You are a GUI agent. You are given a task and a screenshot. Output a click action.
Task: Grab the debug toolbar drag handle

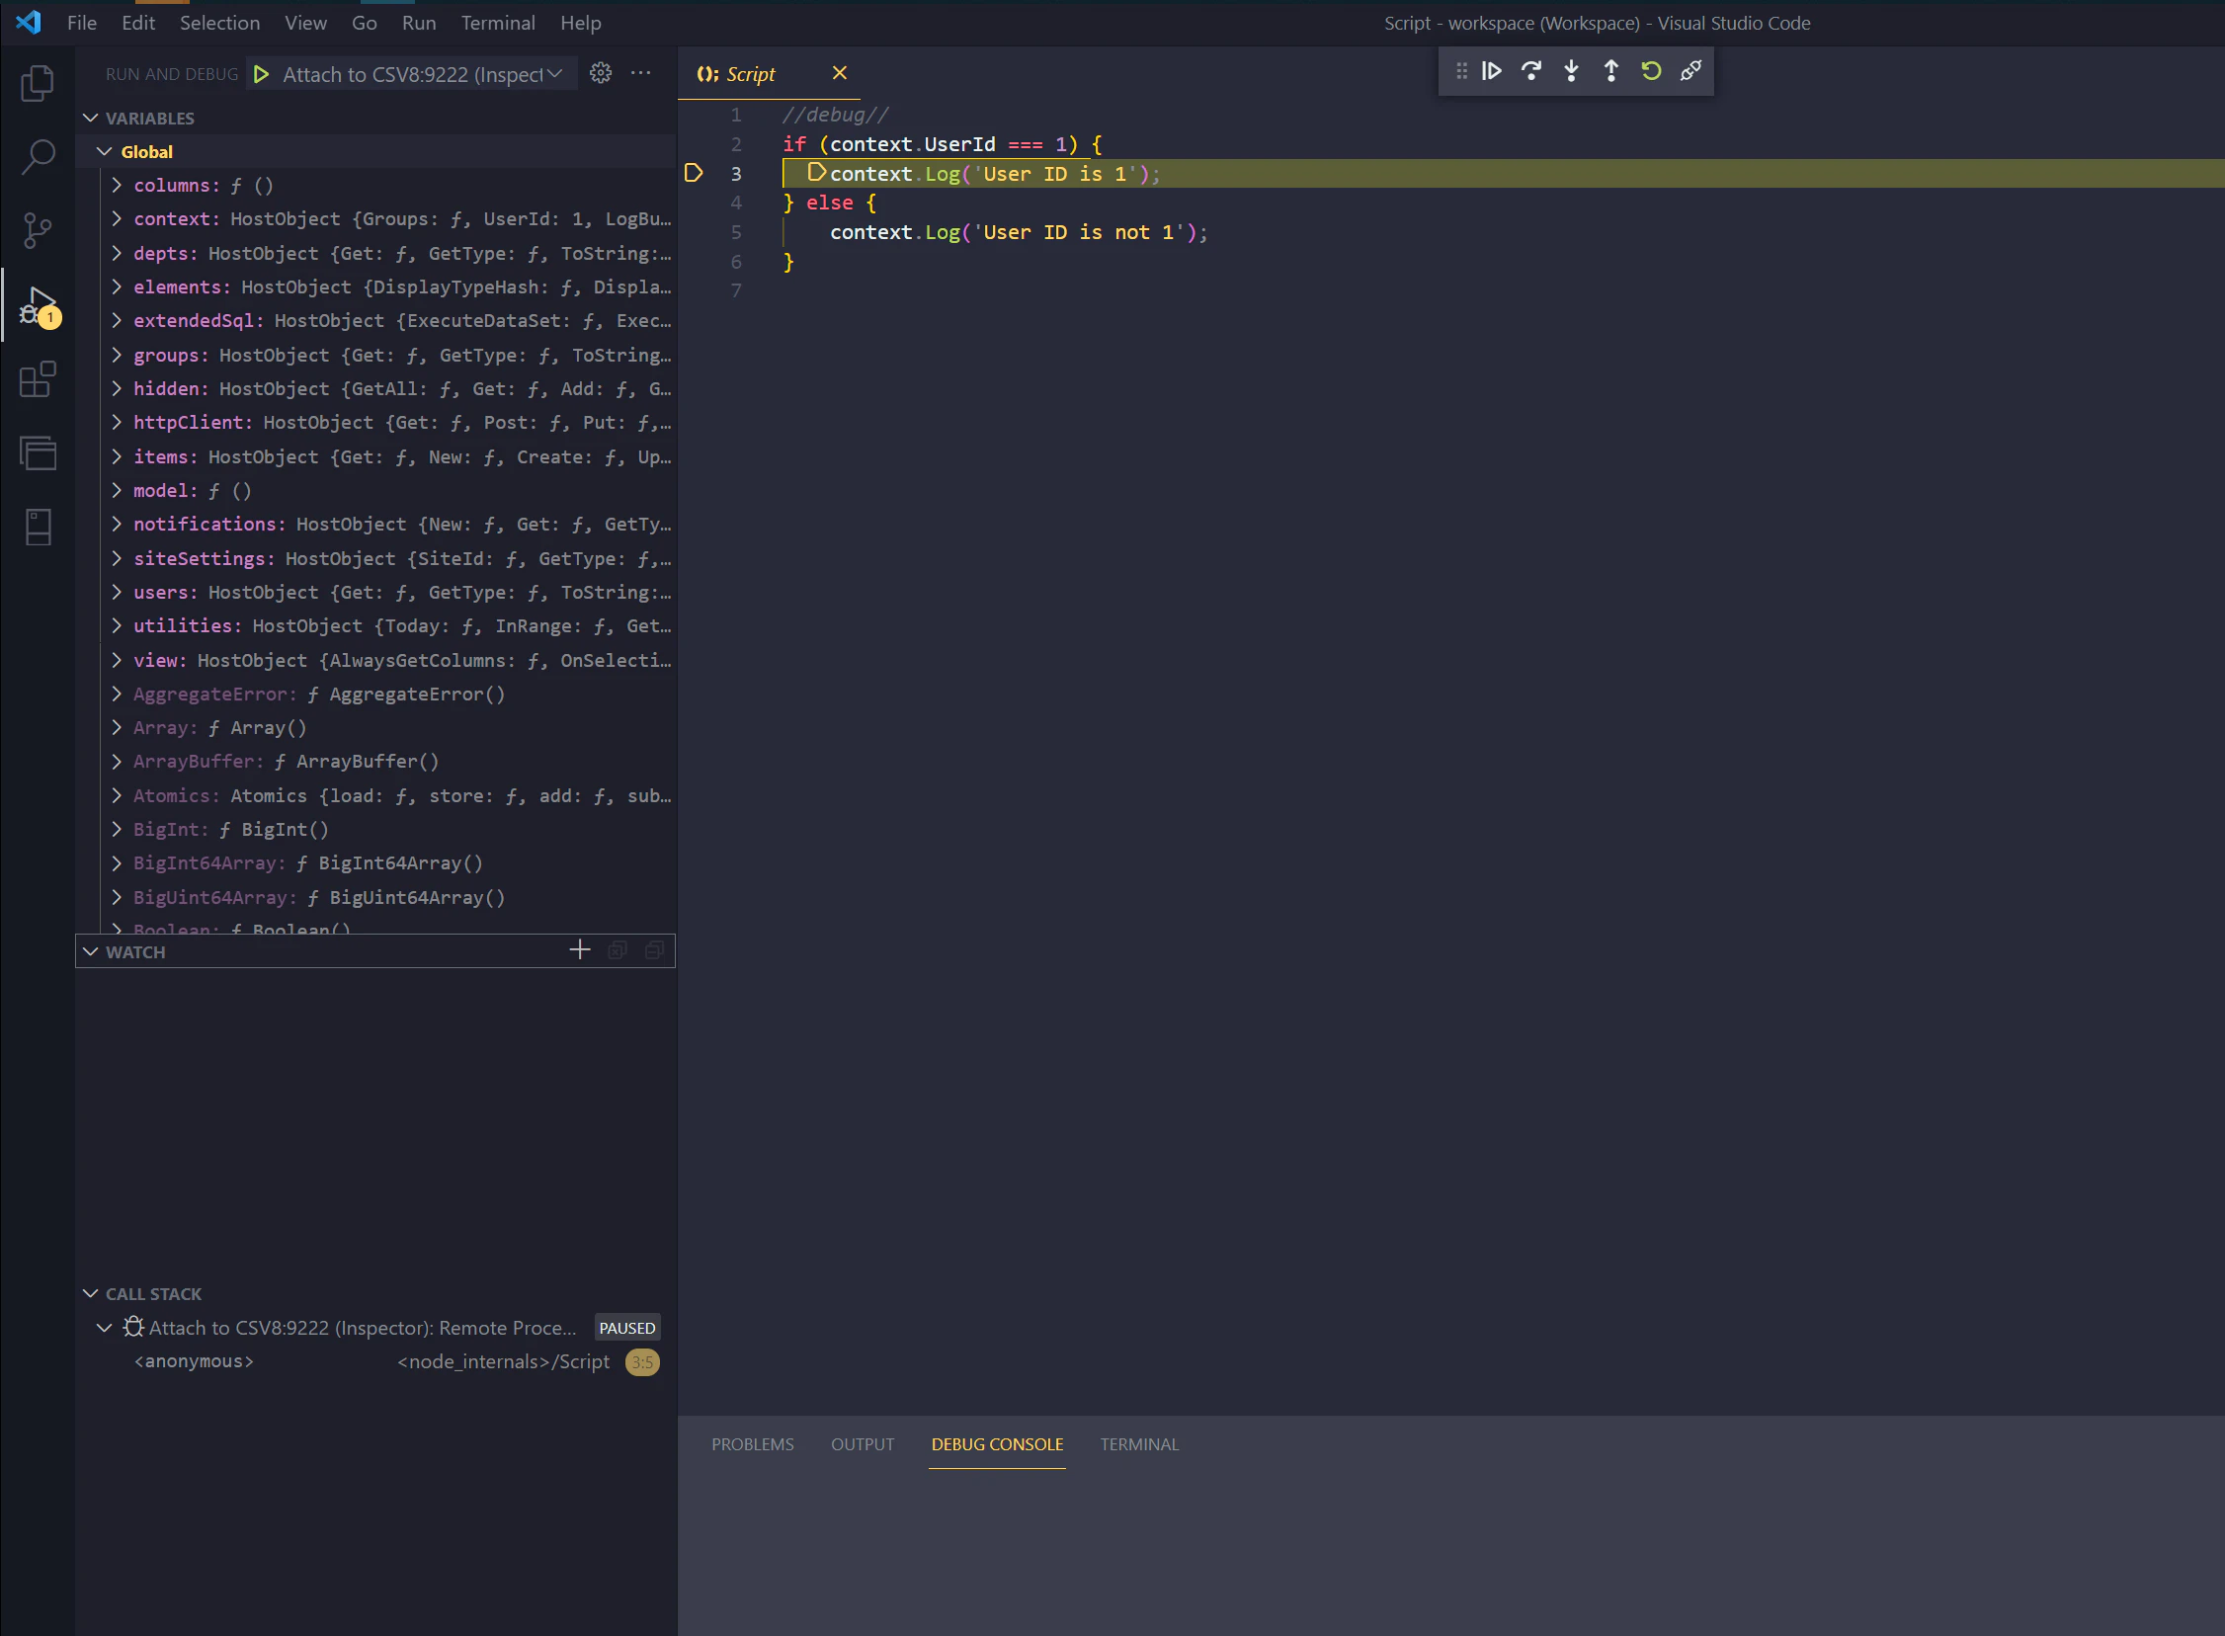point(1461,71)
